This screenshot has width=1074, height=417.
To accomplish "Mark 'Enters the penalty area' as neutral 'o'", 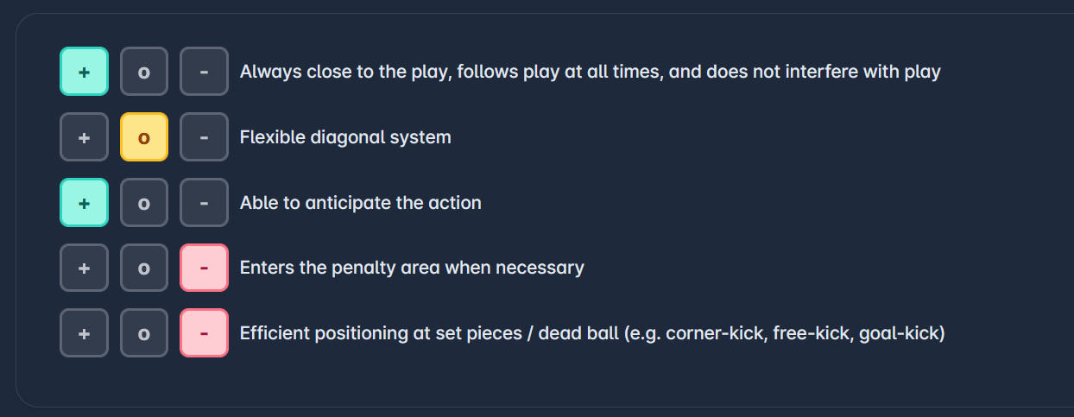I will (144, 268).
